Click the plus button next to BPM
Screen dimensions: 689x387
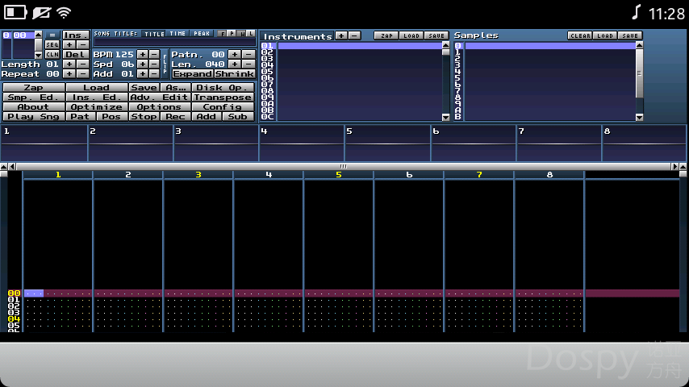pyautogui.click(x=142, y=55)
